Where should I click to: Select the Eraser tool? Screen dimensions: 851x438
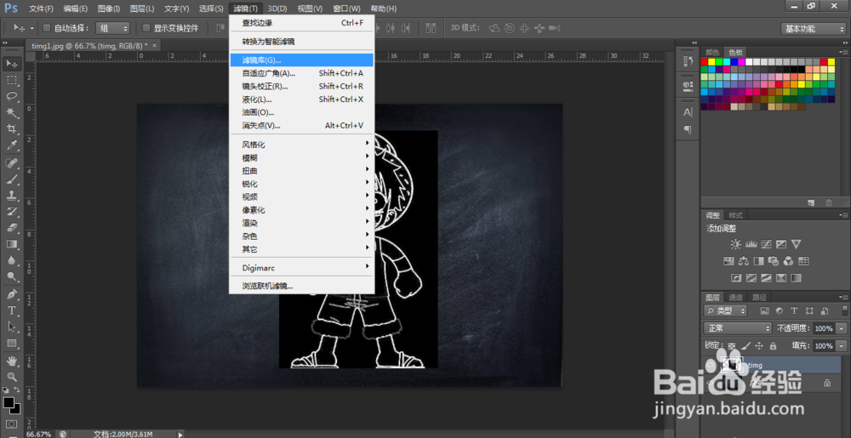click(12, 228)
